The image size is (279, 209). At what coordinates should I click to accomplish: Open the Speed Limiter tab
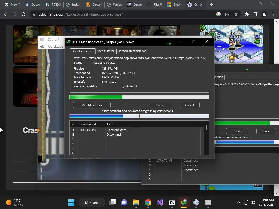105,51
